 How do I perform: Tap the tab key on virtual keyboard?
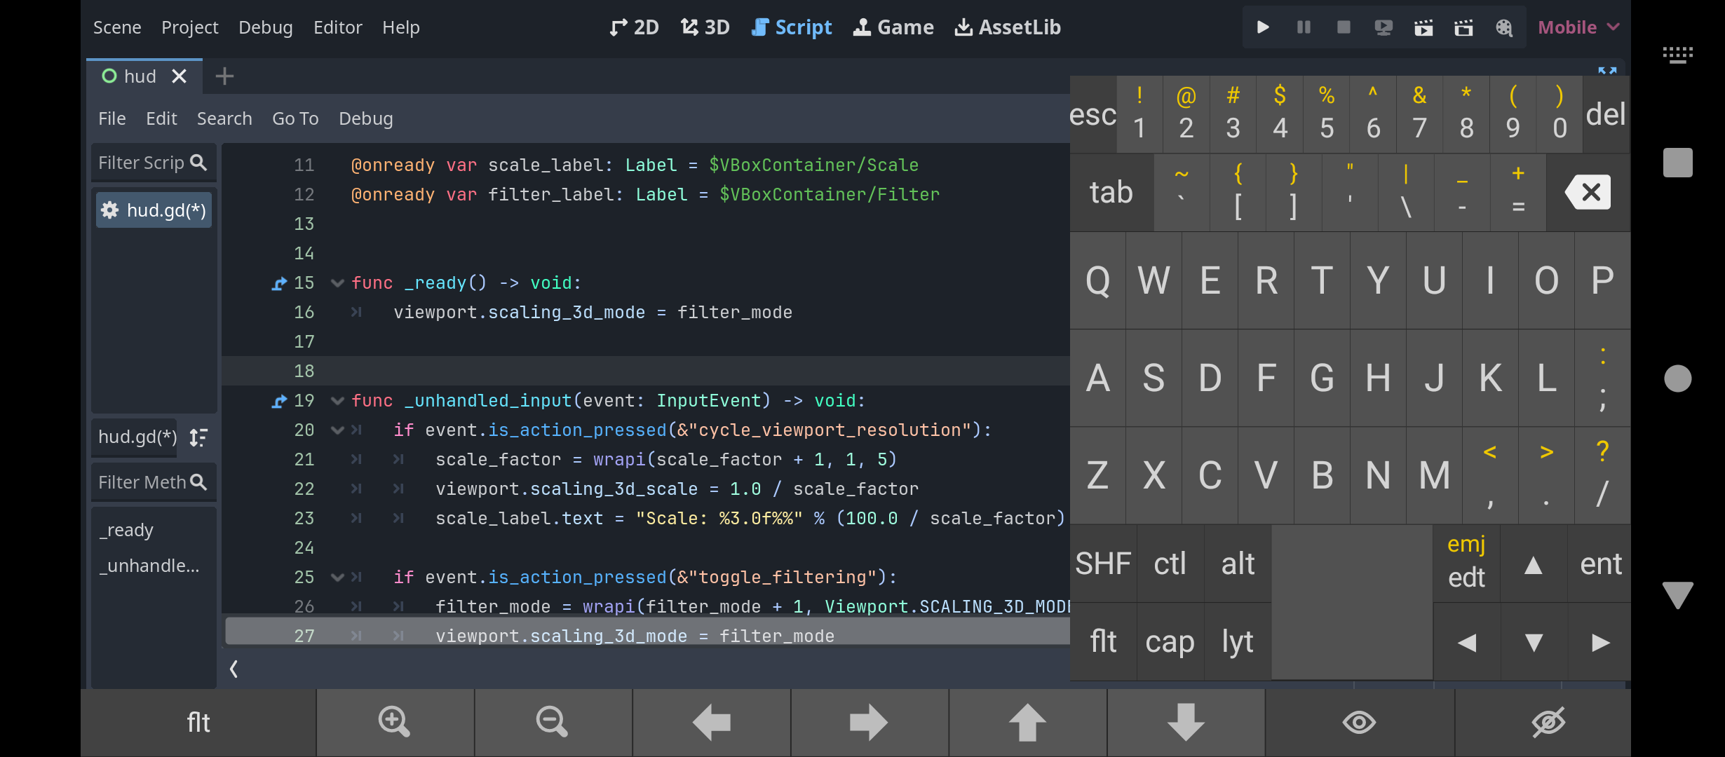(x=1111, y=192)
